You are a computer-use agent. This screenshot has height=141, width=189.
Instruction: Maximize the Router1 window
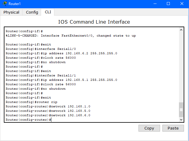168,4
